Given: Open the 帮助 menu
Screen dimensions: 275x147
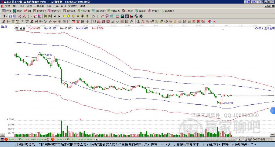Looking at the screenshot, I should click(83, 6).
